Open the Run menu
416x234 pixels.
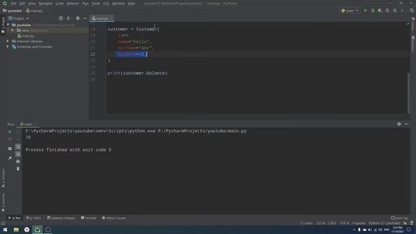85,3
